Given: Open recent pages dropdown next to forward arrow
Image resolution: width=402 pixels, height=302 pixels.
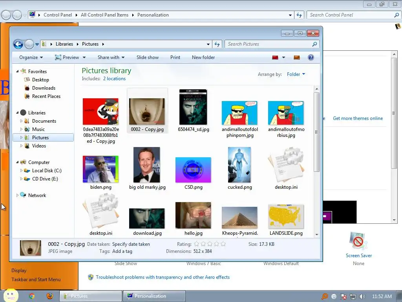Looking at the screenshot, I should click(x=37, y=44).
